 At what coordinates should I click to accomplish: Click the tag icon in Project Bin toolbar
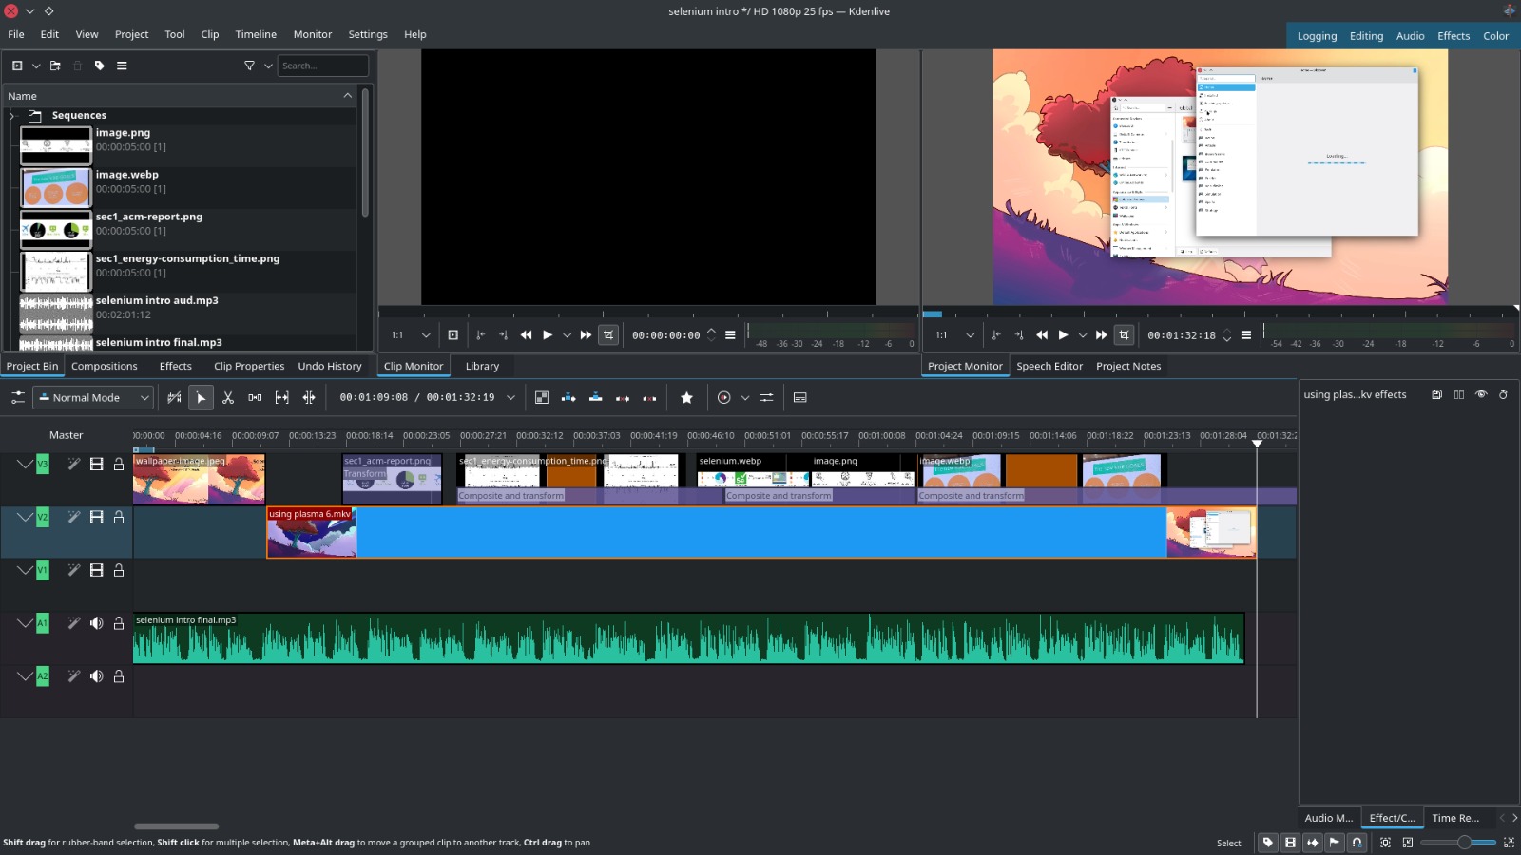pos(100,66)
